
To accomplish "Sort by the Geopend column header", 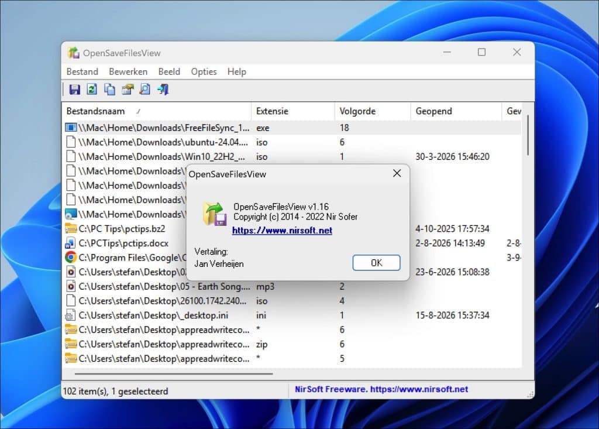I will tap(456, 111).
